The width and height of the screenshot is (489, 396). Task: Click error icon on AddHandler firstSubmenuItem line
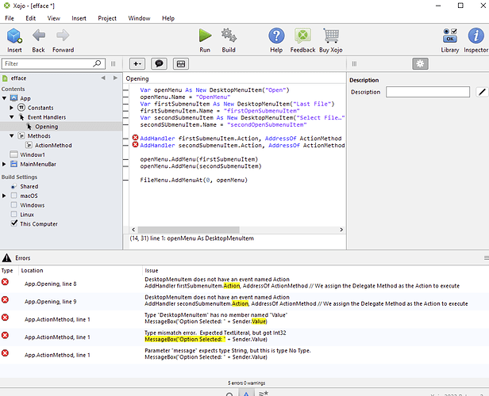click(135, 138)
